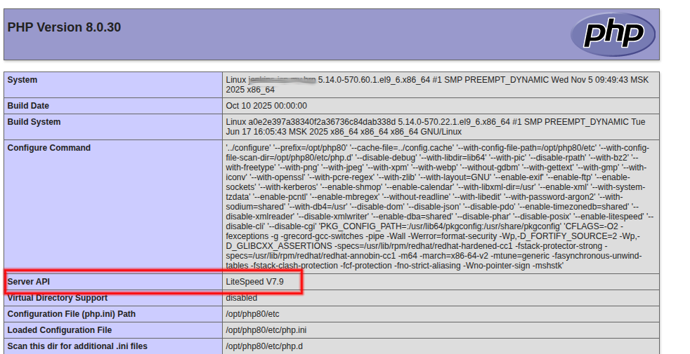
Task: Click the Build System value text
Action: tap(435, 127)
